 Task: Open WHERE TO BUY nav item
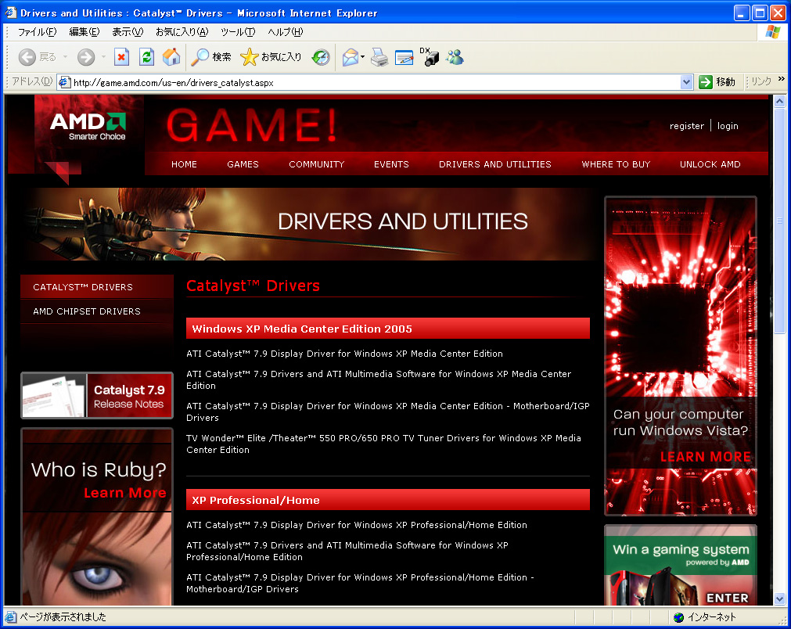coord(616,164)
